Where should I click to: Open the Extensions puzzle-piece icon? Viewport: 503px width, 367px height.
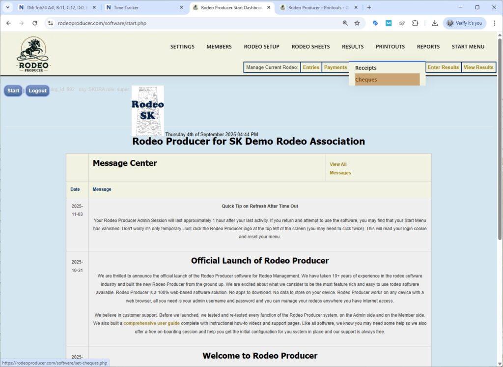tap(415, 23)
